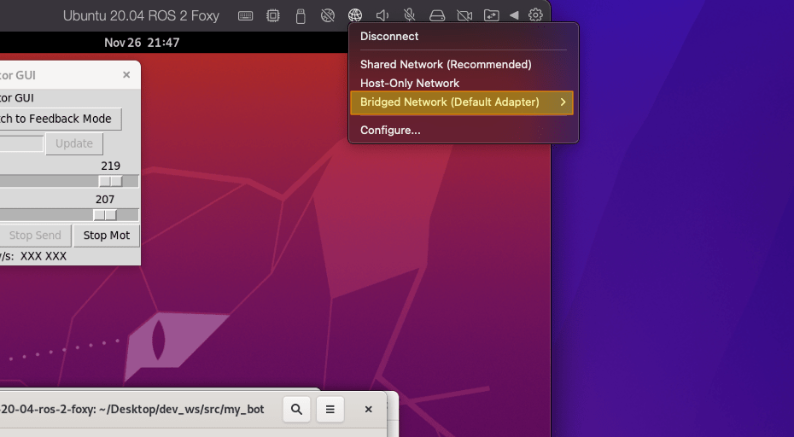This screenshot has height=437, width=794.
Task: Expand the Bridged Network submenu chevron
Action: click(563, 102)
